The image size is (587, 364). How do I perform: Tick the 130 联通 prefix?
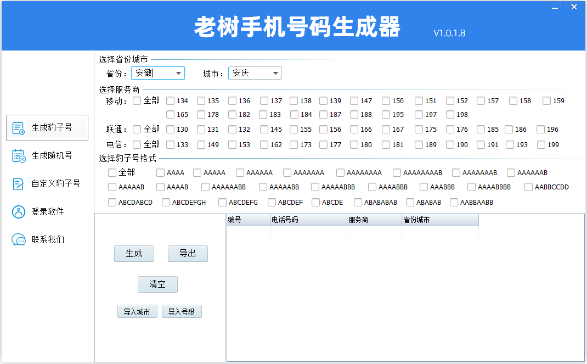pyautogui.click(x=170, y=129)
